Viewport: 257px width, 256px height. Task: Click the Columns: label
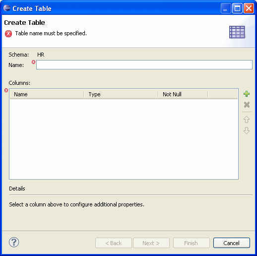(19, 83)
